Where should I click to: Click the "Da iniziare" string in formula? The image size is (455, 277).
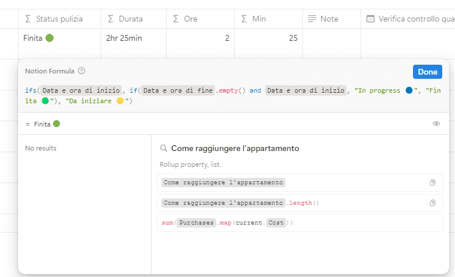coord(97,101)
